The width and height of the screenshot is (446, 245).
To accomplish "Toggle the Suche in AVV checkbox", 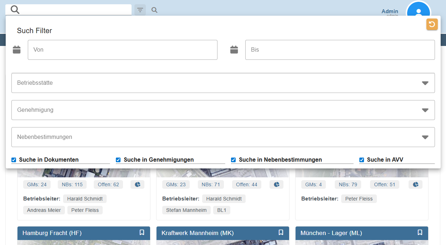I will pos(362,160).
